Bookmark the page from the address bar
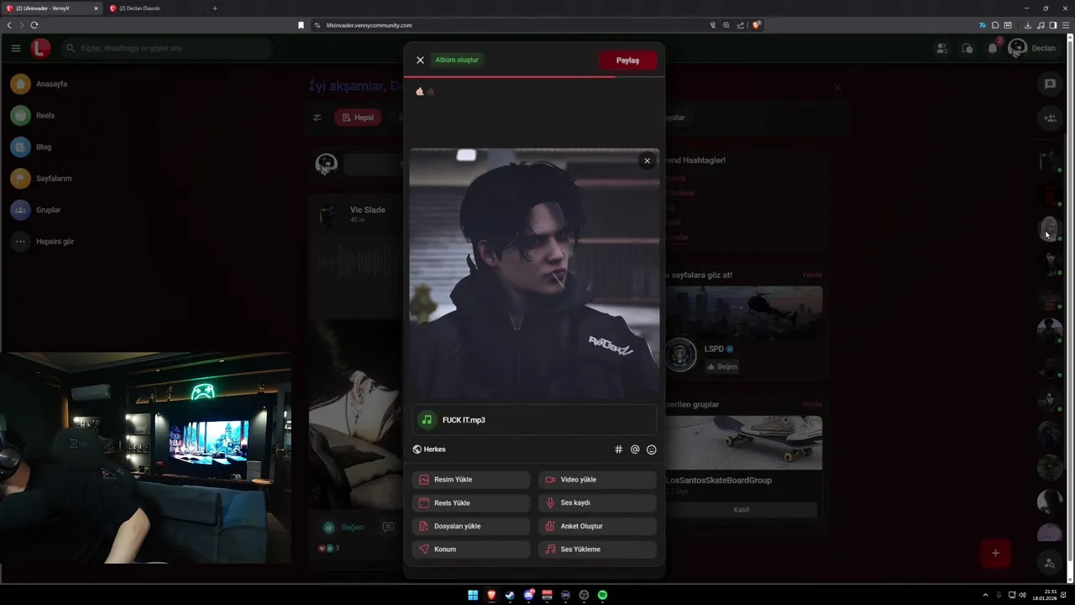The height and width of the screenshot is (605, 1075). pyautogui.click(x=301, y=25)
